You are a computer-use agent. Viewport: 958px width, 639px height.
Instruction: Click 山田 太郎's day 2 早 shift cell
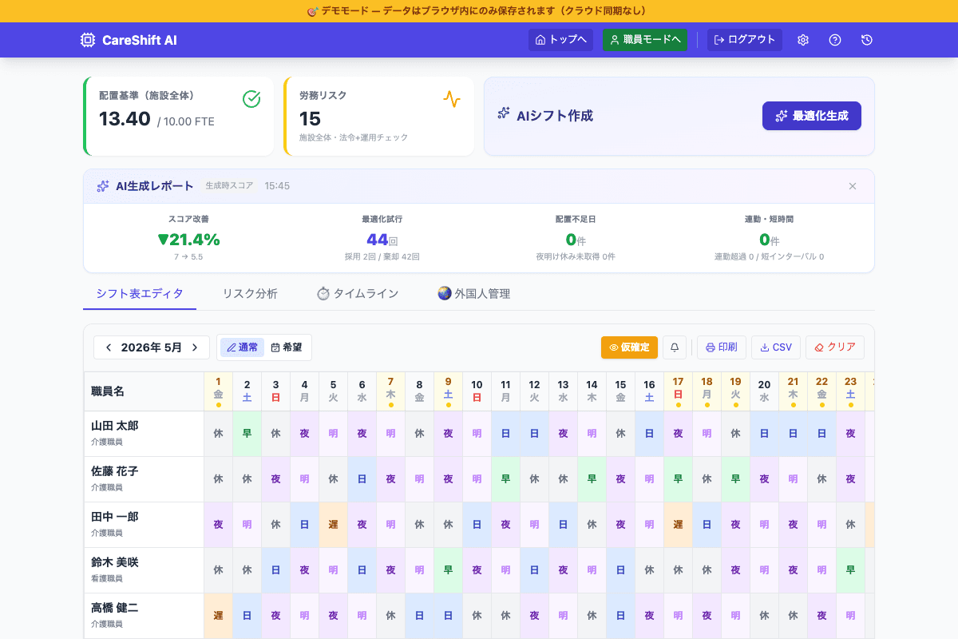[x=247, y=434]
